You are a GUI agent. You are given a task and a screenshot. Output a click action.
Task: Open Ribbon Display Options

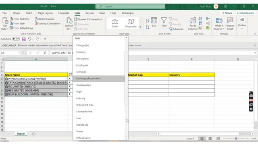[225, 6]
